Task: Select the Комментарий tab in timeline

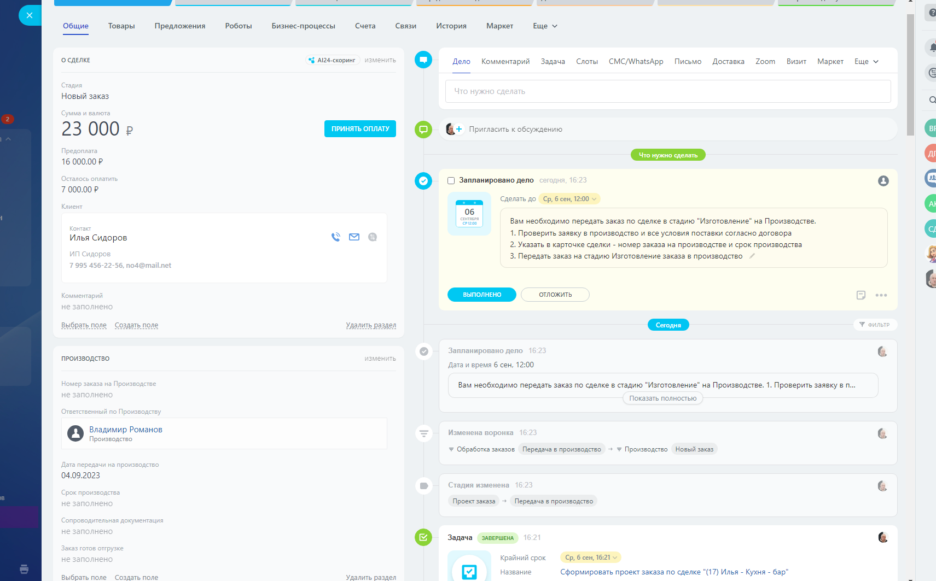Action: click(505, 62)
